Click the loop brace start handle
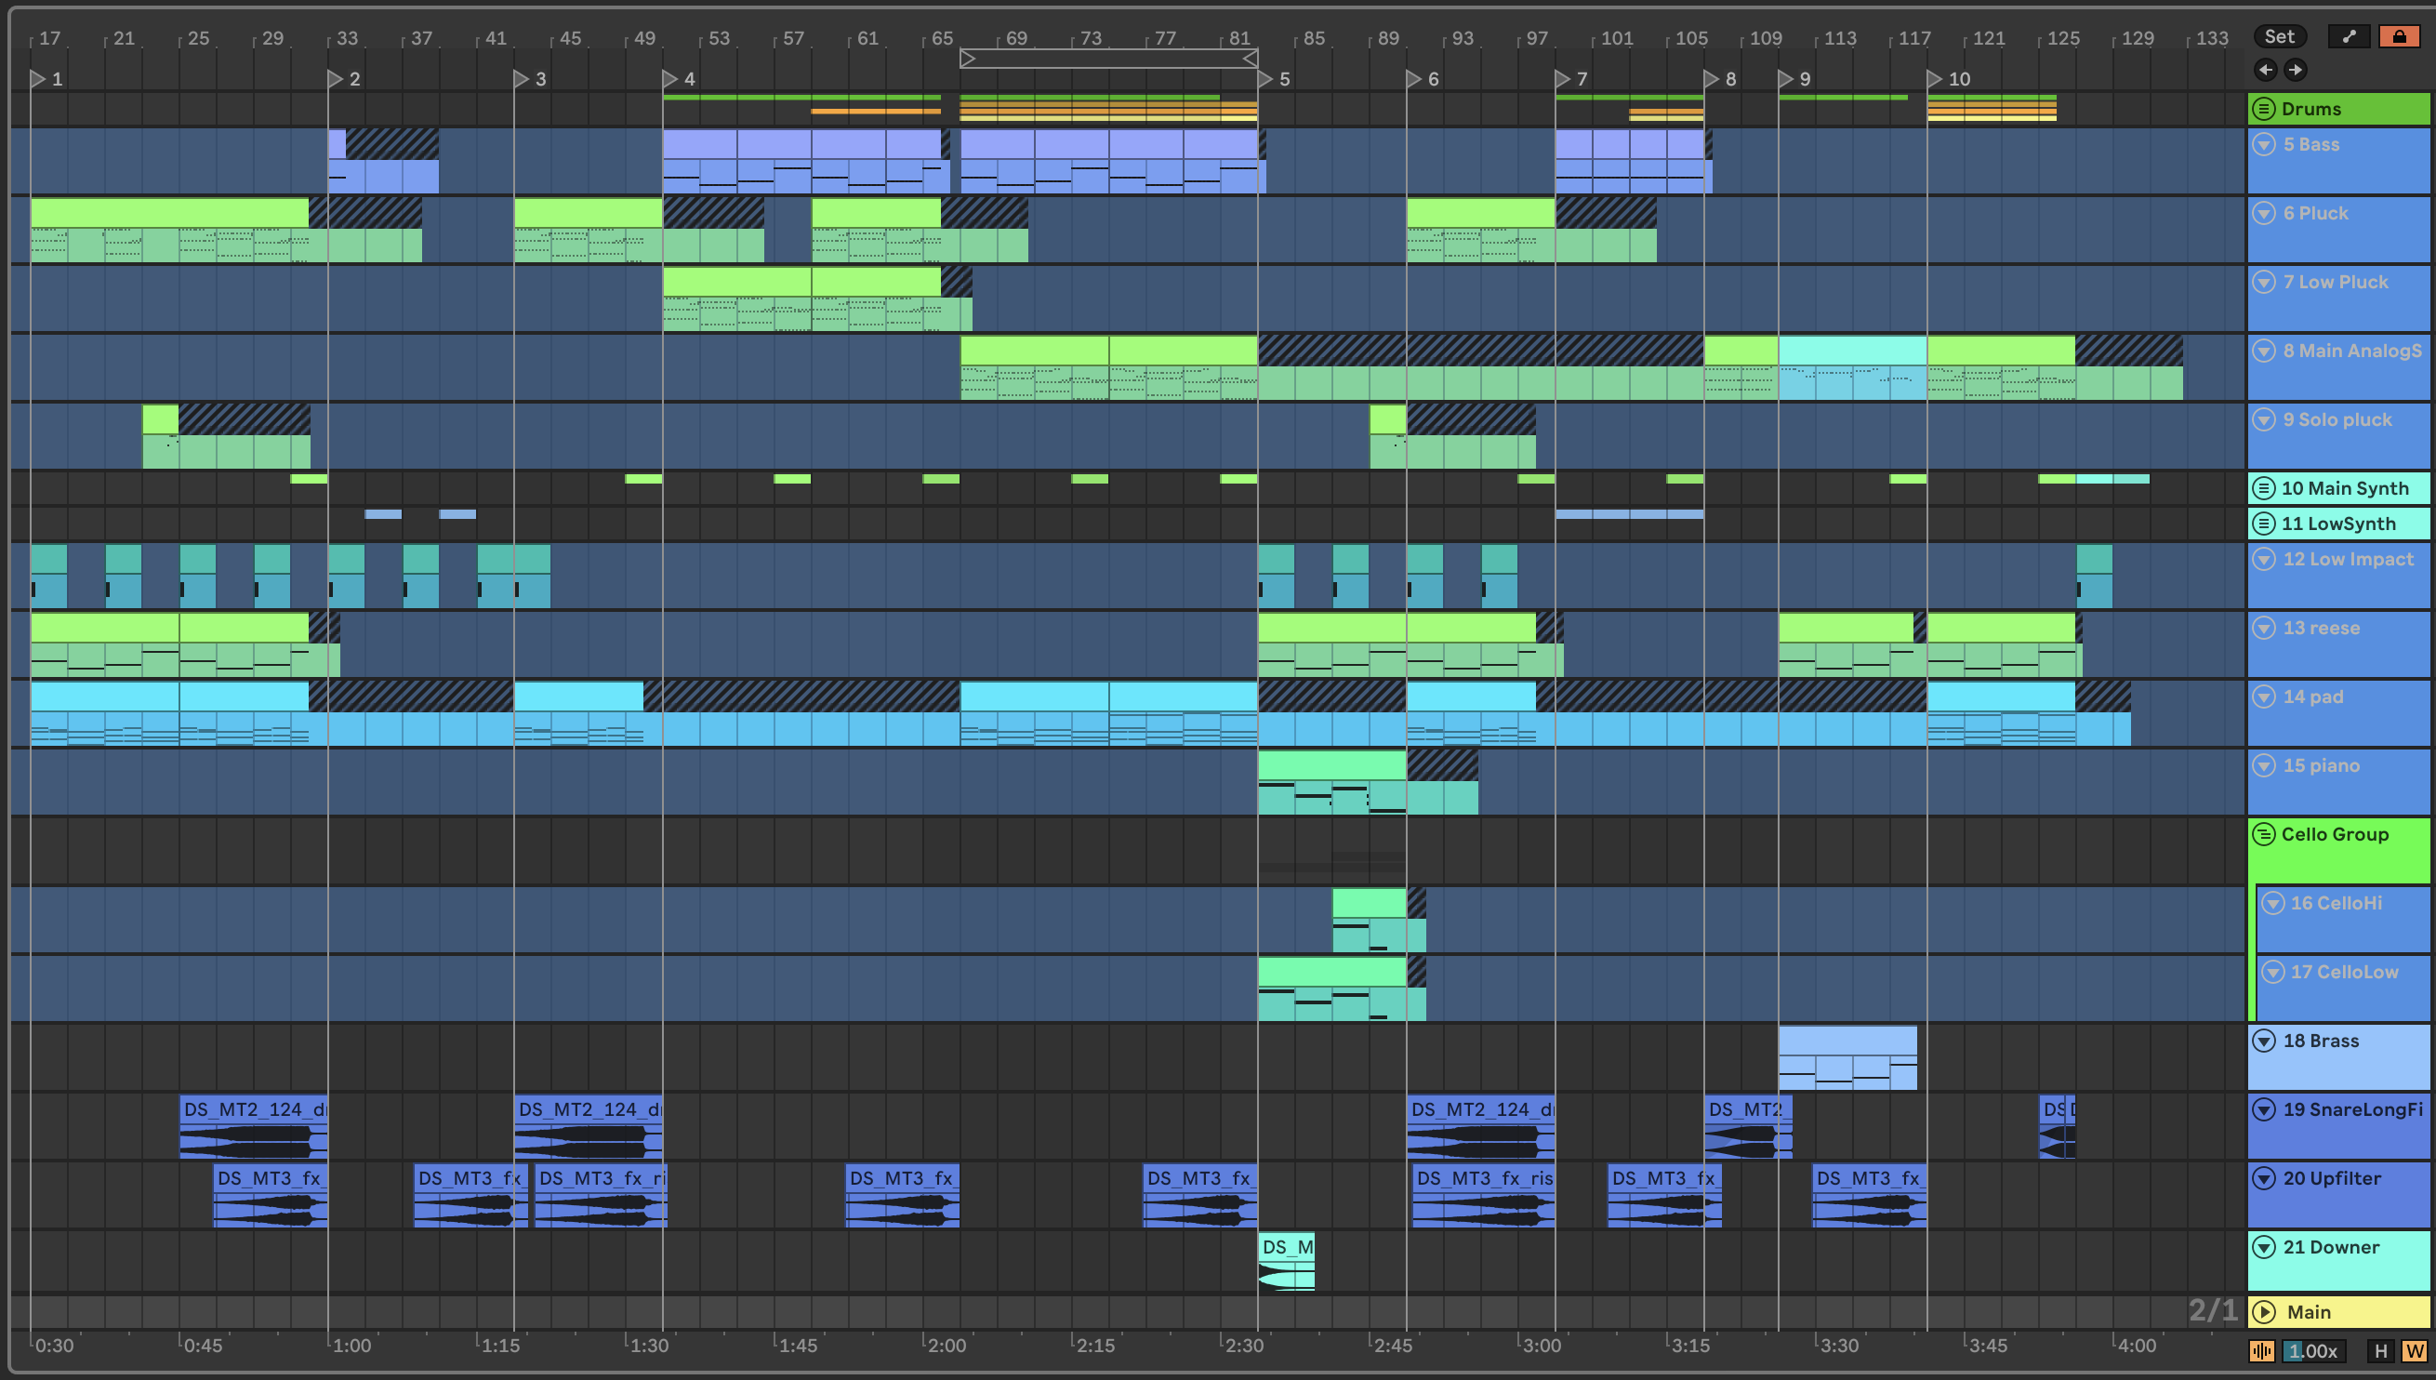Viewport: 2436px width, 1380px height. (x=967, y=59)
